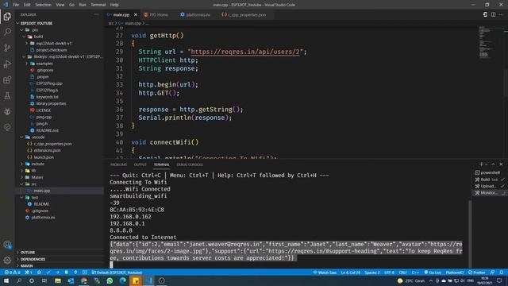
Task: Click Open Changes icon in editor toolbar
Action: 485,14
